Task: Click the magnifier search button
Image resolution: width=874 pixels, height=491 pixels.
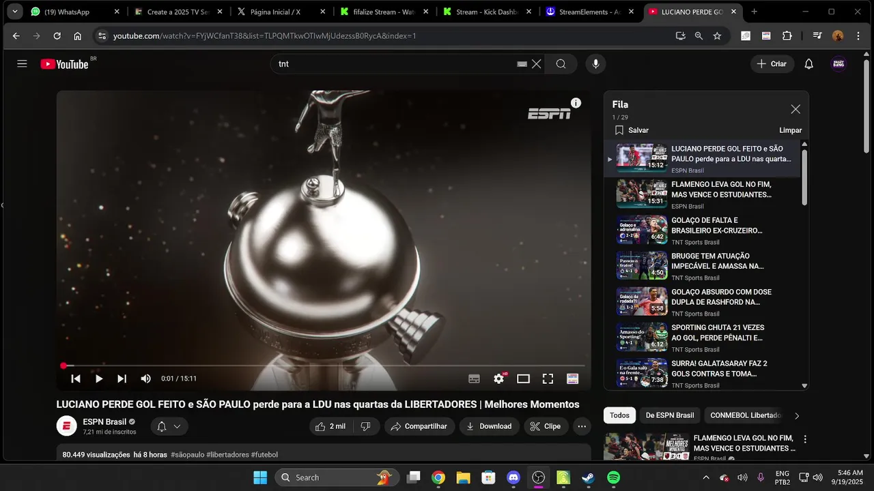Action: (x=561, y=64)
